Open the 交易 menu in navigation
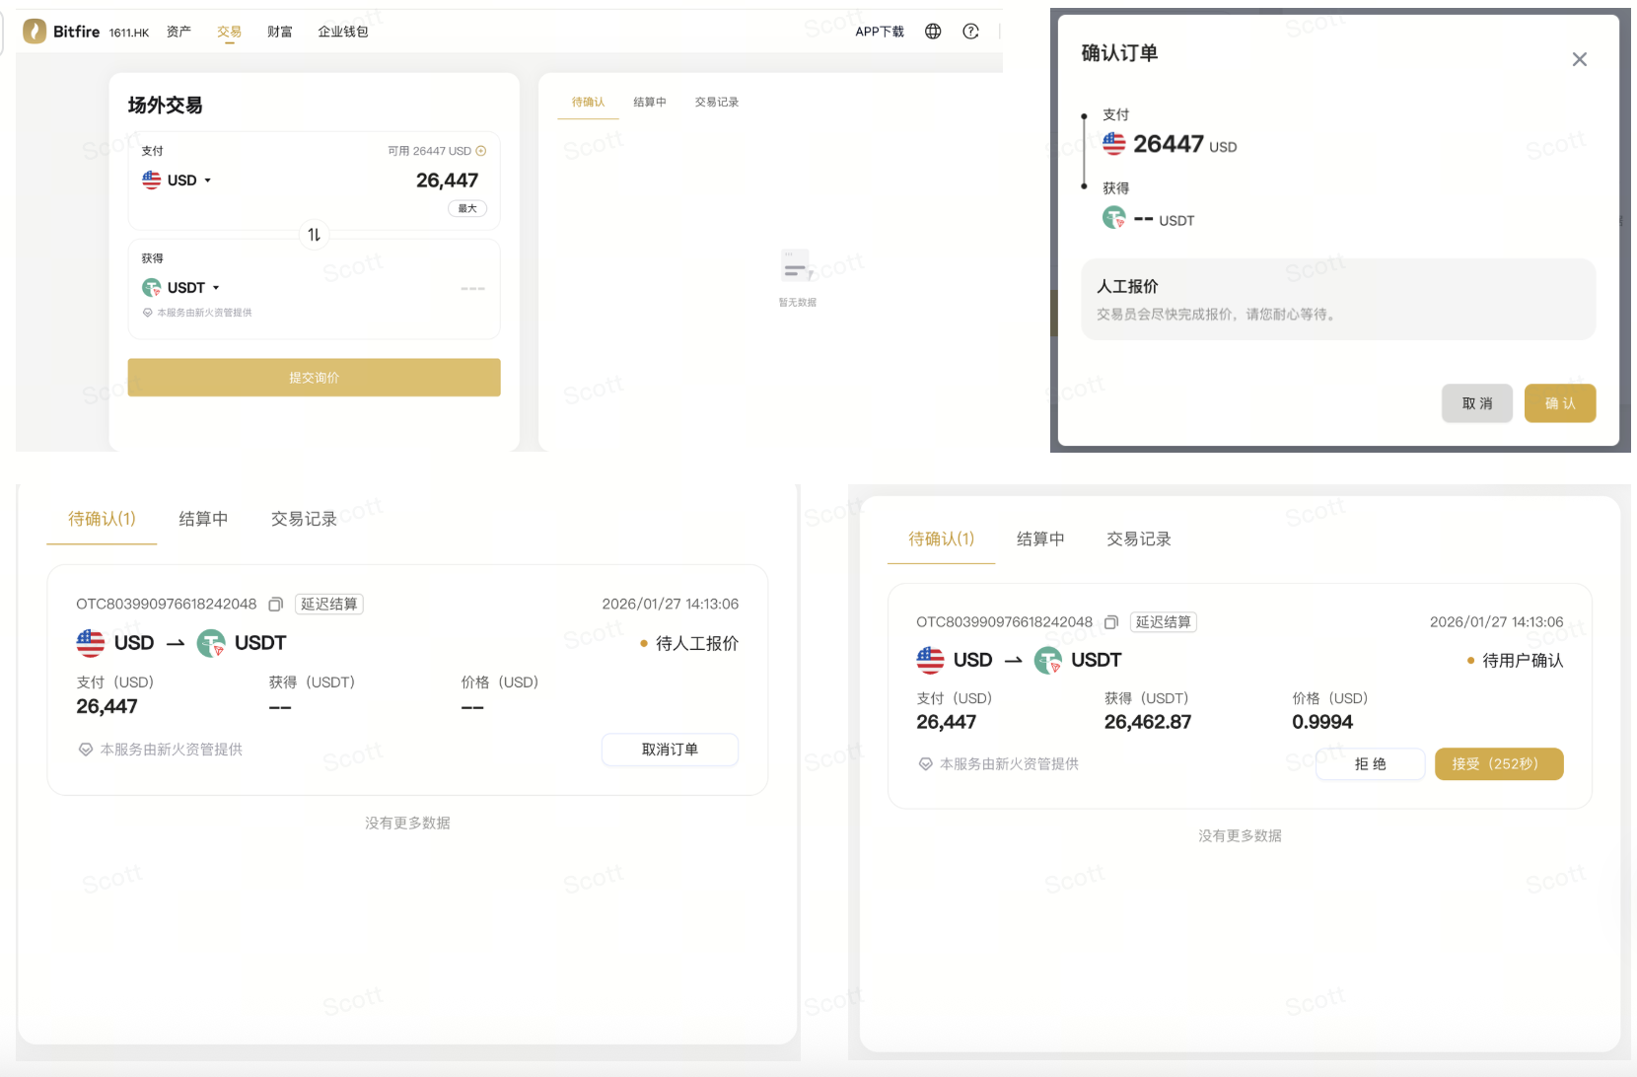The height and width of the screenshot is (1077, 1637). coord(229,32)
